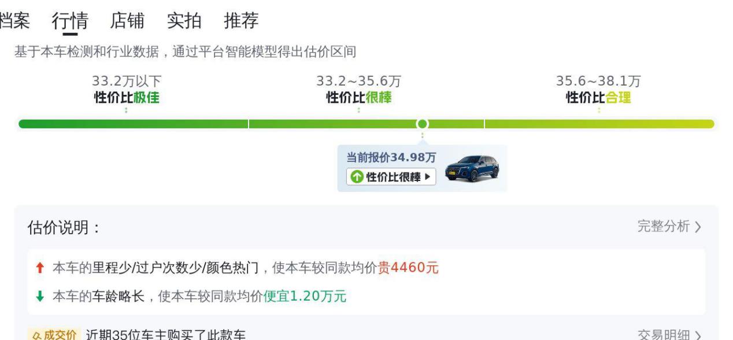Select the 性价比合理 price range label
Image resolution: width=733 pixels, height=340 pixels.
click(x=598, y=98)
